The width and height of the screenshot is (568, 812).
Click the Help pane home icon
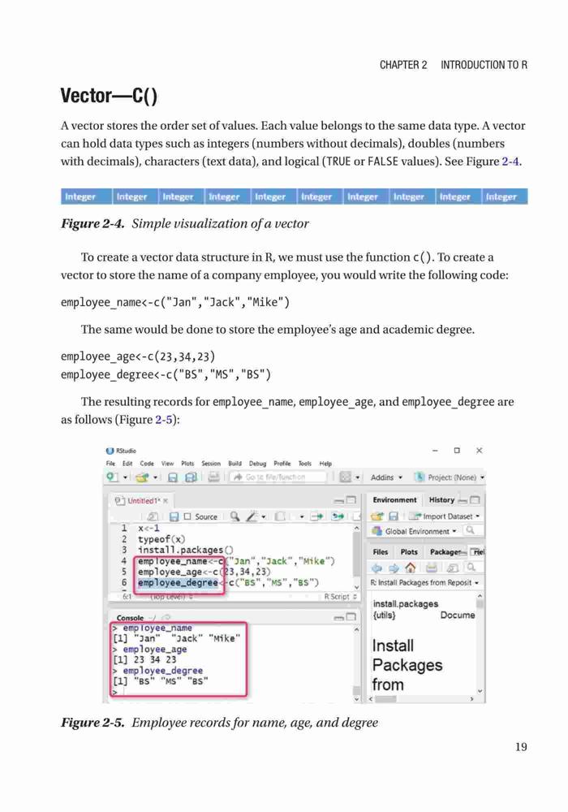pyautogui.click(x=411, y=568)
